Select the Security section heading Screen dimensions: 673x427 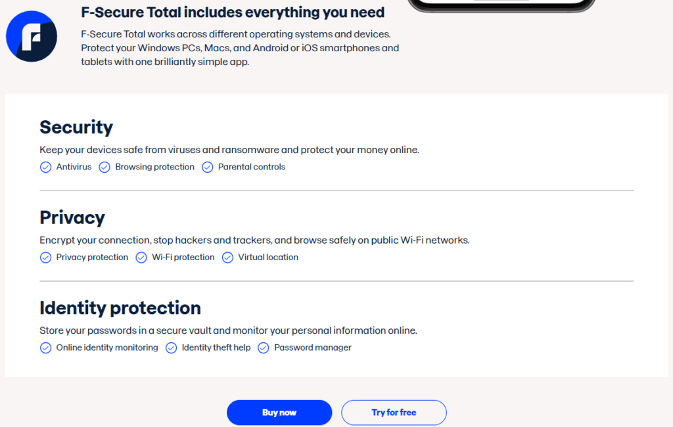[76, 127]
